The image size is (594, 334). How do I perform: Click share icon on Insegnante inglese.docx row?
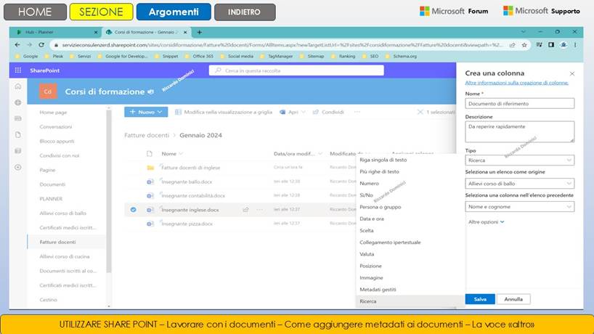click(x=245, y=209)
